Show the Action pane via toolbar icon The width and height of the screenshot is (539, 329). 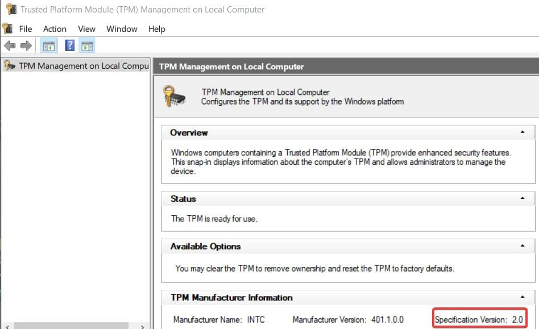(86, 45)
